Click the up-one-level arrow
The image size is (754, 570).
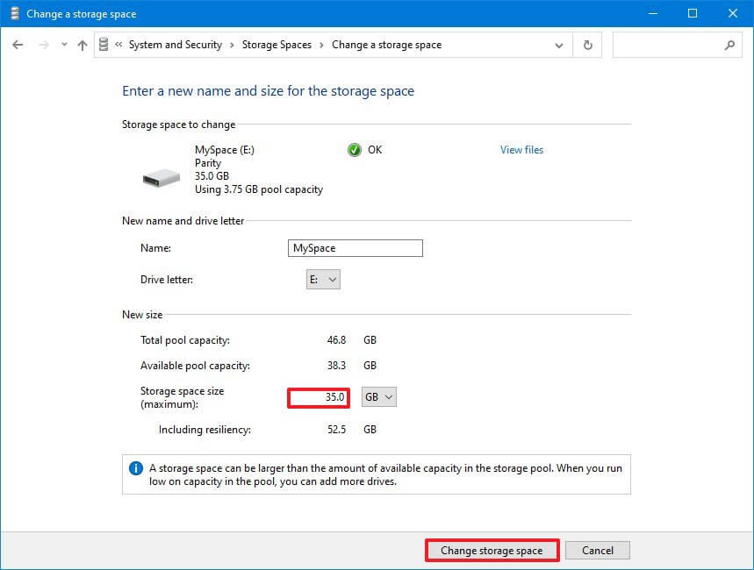point(82,44)
